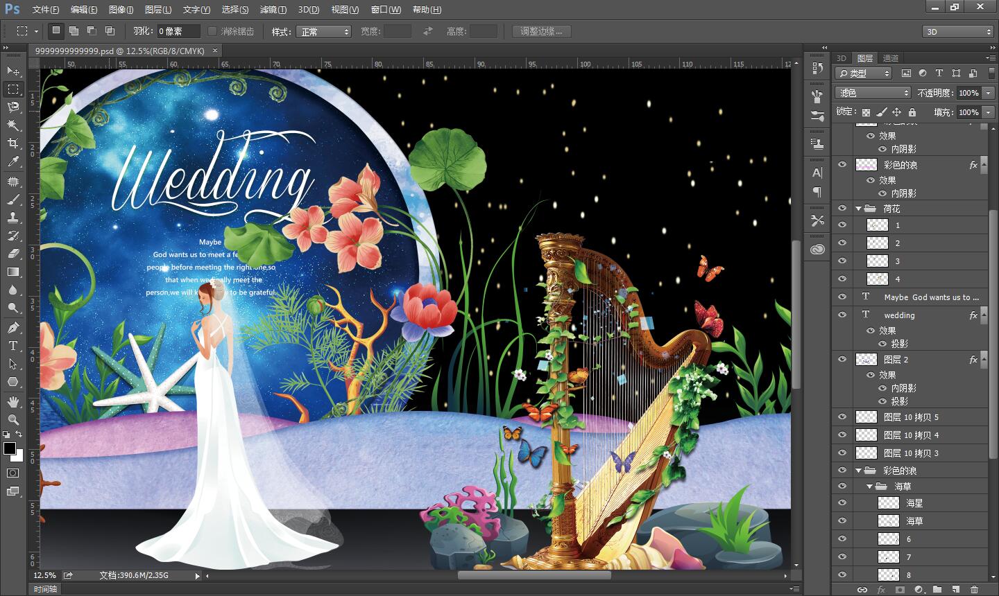This screenshot has width=999, height=596.
Task: Open the opacity 100% dropdown arrow
Action: [x=989, y=93]
